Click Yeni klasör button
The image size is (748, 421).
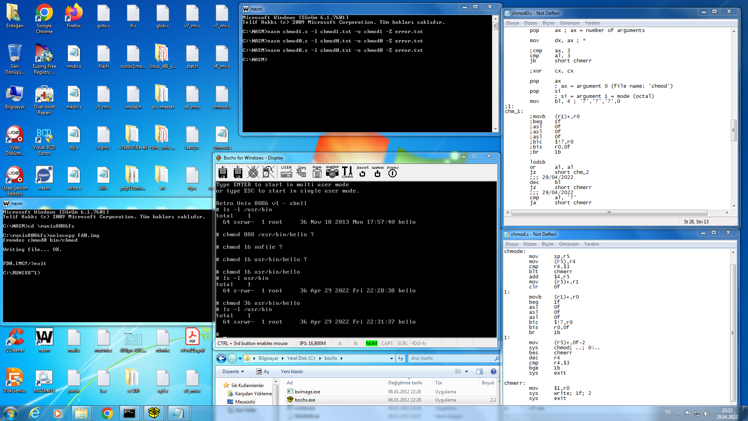[292, 371]
